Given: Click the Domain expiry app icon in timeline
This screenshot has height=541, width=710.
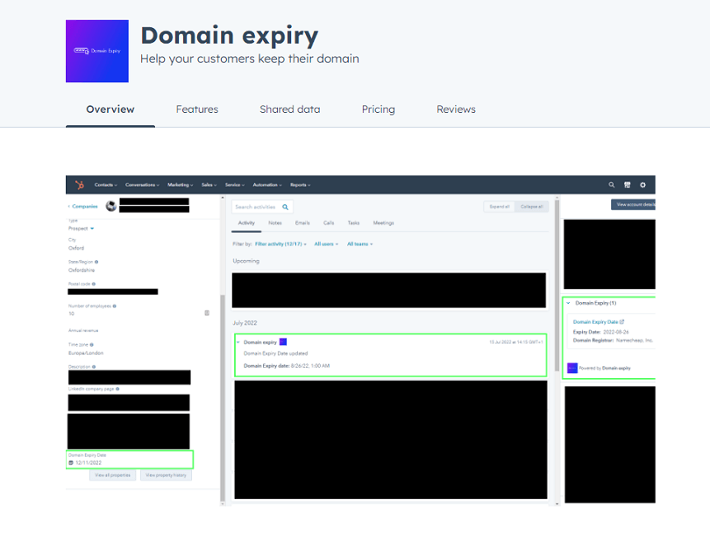Looking at the screenshot, I should [x=283, y=342].
